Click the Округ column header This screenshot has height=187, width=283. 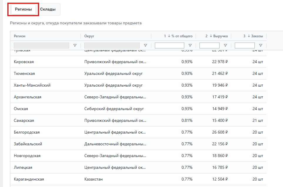coord(89,36)
